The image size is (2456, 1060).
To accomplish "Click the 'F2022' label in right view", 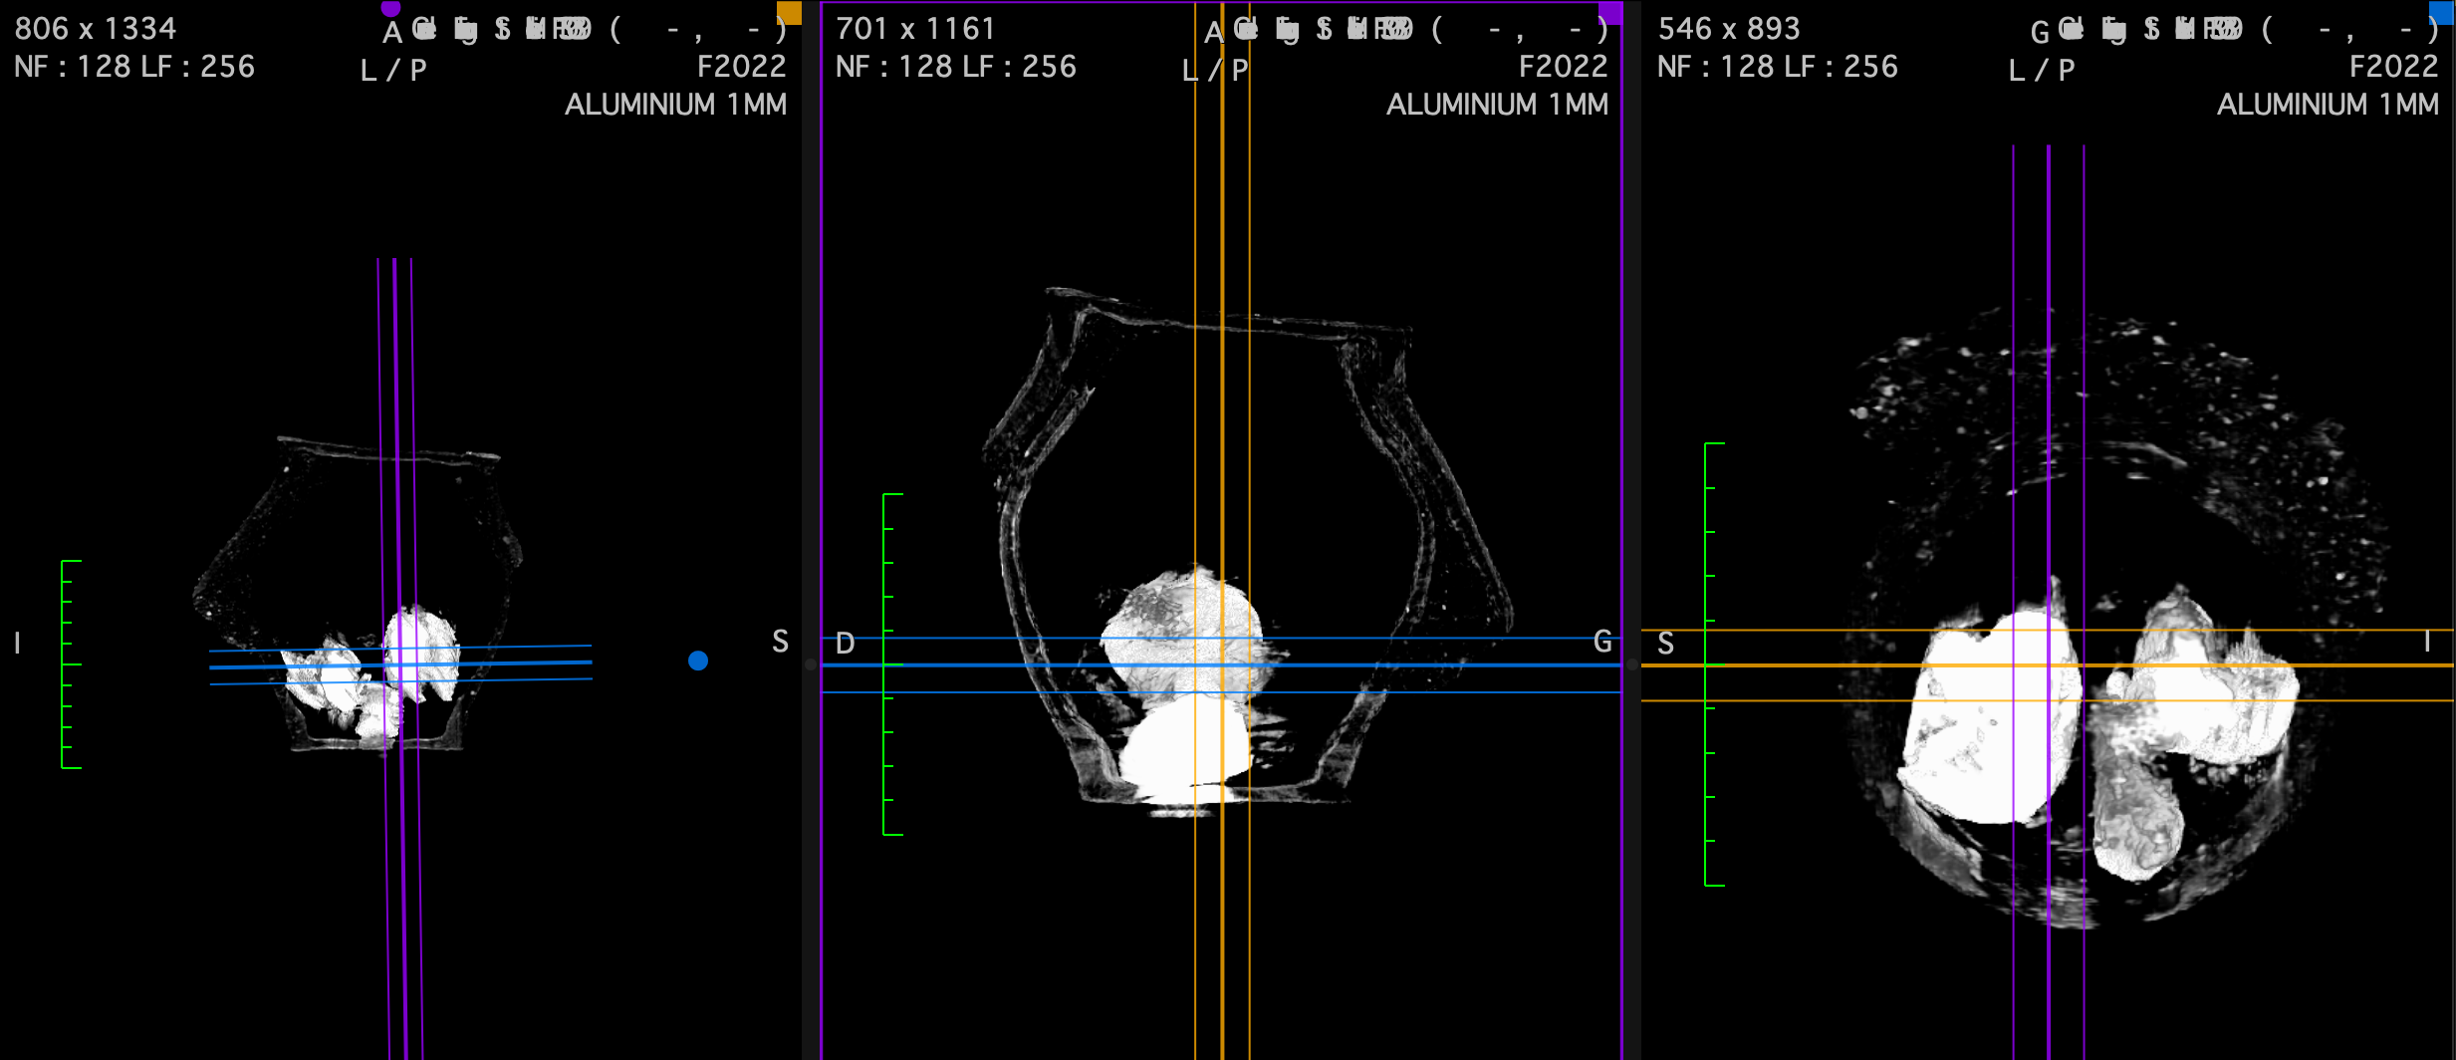I will tap(2394, 67).
